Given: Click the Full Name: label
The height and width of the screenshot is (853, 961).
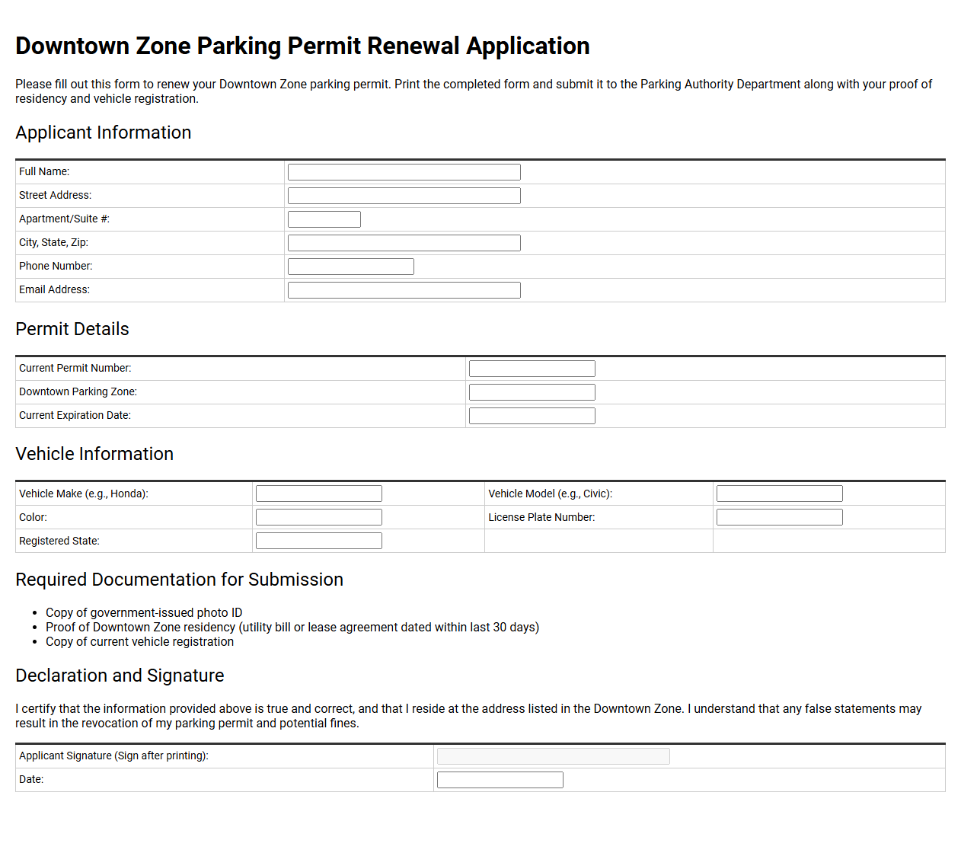Looking at the screenshot, I should 44,172.
